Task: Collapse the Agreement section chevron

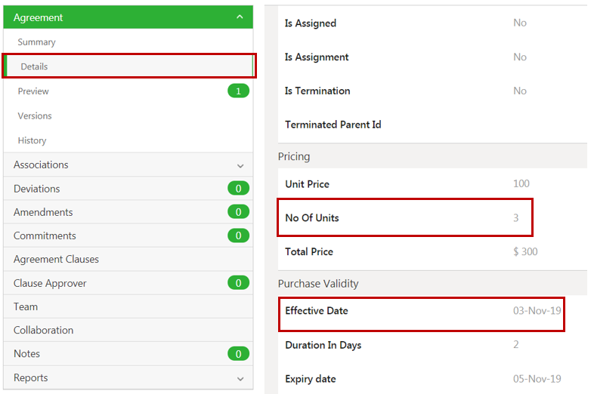Action: tap(240, 17)
